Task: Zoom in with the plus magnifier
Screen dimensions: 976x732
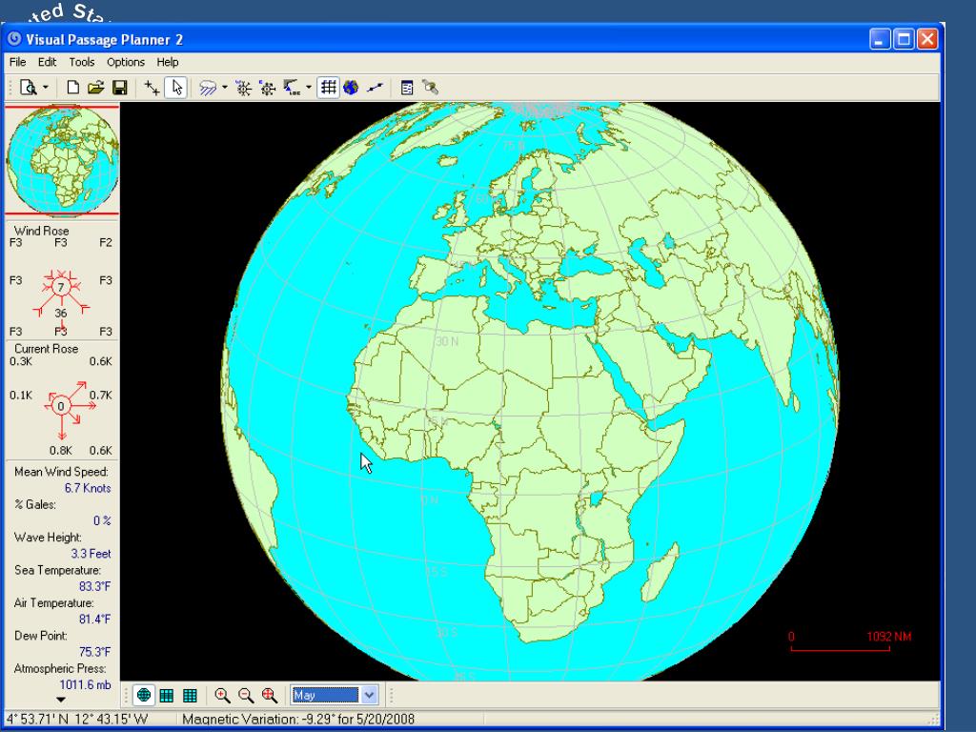Action: click(x=222, y=695)
